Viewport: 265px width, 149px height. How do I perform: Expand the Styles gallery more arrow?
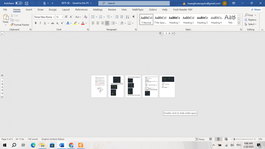click(239, 23)
